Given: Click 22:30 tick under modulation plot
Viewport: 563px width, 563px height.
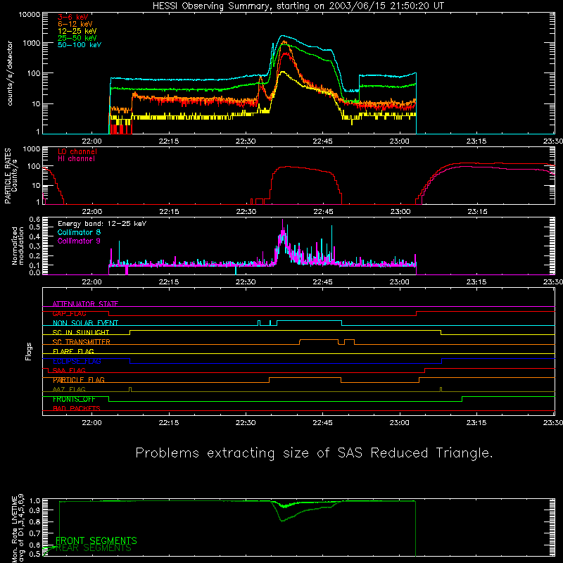Looking at the screenshot, I should [x=246, y=282].
